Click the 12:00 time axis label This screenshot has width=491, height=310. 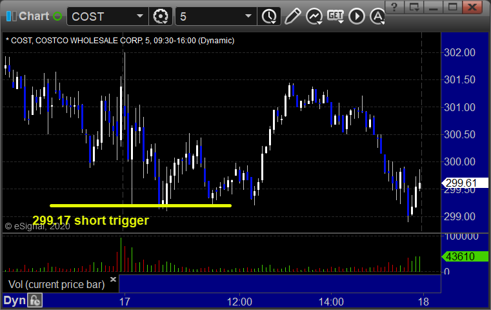239,302
